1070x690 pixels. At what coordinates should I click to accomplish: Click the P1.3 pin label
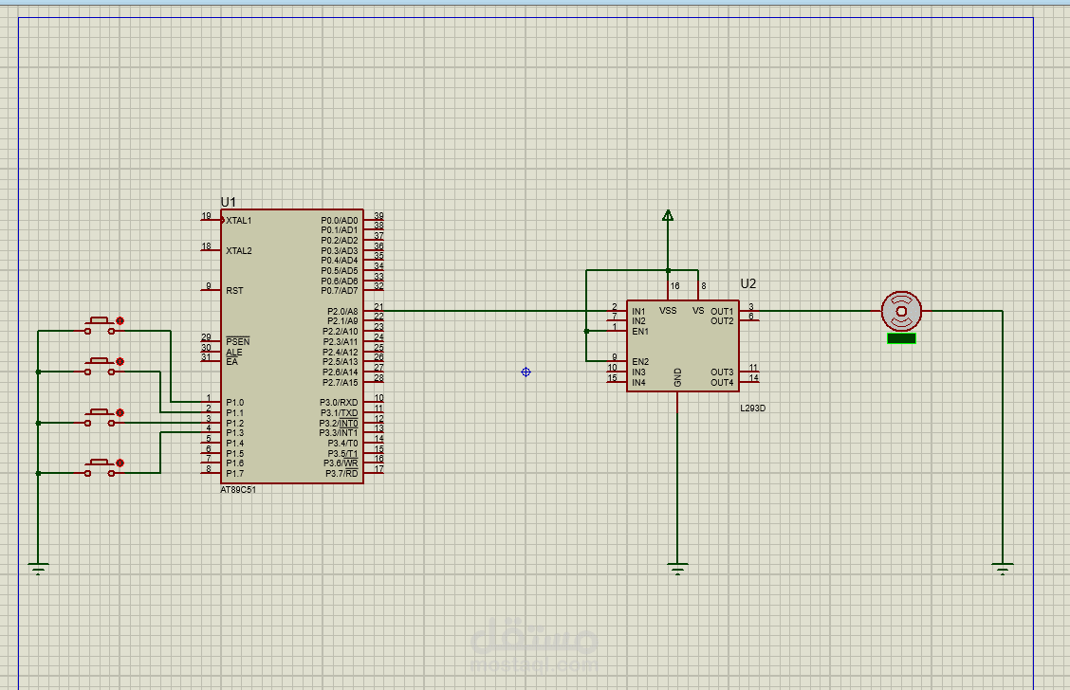click(234, 433)
